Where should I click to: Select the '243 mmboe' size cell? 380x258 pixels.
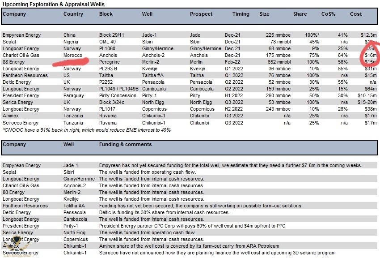coord(278,109)
